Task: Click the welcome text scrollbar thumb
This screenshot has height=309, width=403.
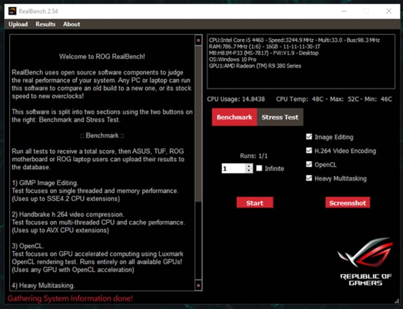Action: point(198,123)
